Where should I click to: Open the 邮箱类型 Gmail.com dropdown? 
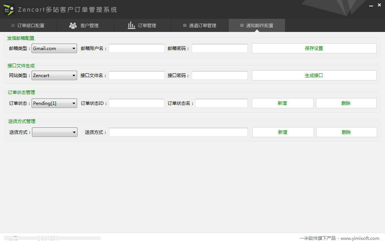[54, 48]
